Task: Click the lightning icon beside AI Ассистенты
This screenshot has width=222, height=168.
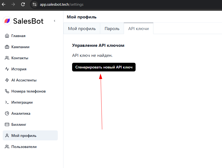Action: (7, 80)
